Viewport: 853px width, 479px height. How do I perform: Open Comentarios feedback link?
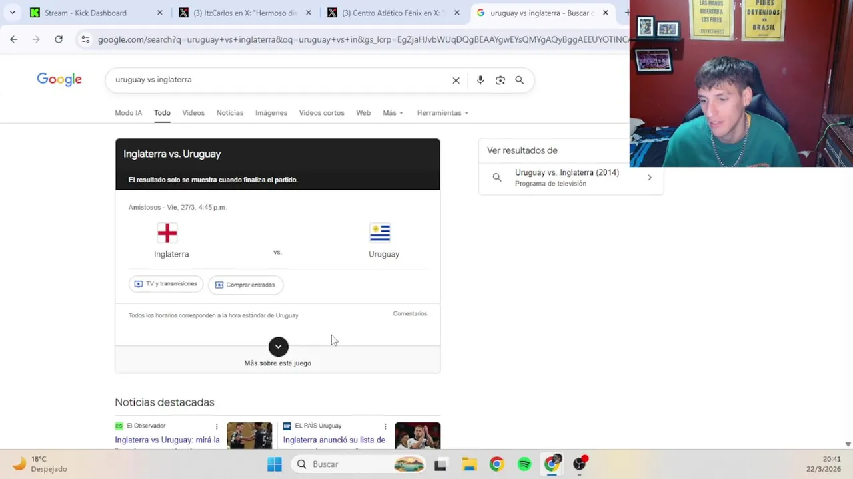click(x=410, y=313)
